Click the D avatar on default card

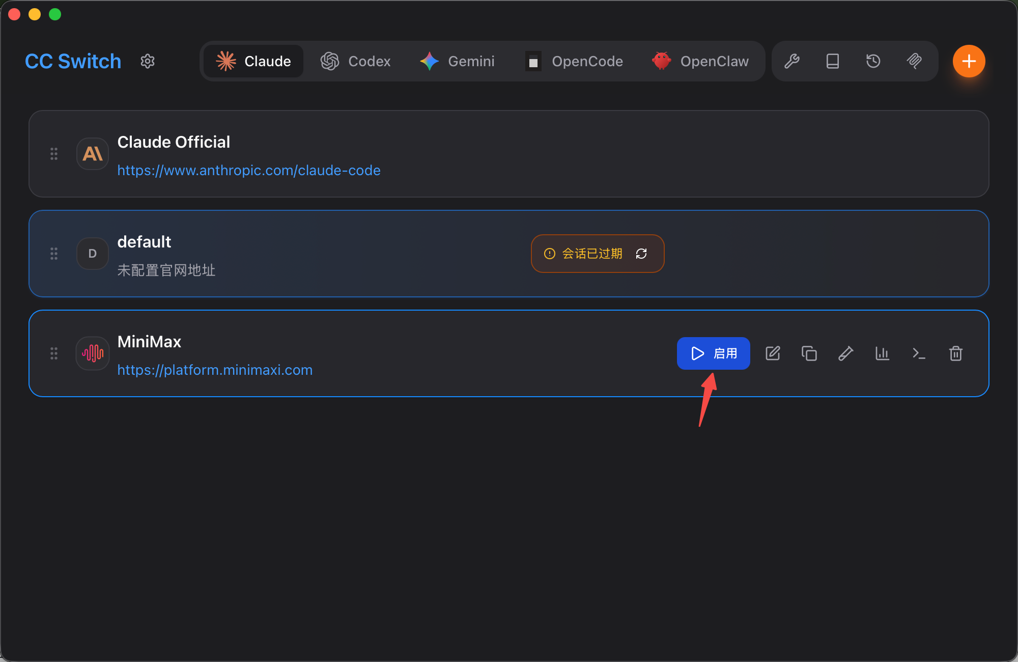(93, 254)
